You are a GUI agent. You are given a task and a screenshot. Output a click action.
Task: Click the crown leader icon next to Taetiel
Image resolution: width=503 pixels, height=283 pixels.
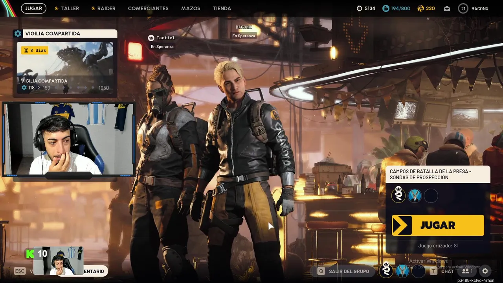(x=151, y=38)
